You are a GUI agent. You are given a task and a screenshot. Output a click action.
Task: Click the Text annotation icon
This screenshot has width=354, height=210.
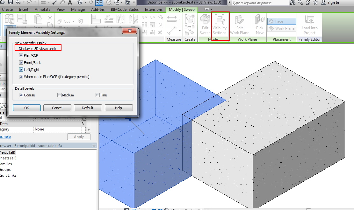tap(70, 3)
